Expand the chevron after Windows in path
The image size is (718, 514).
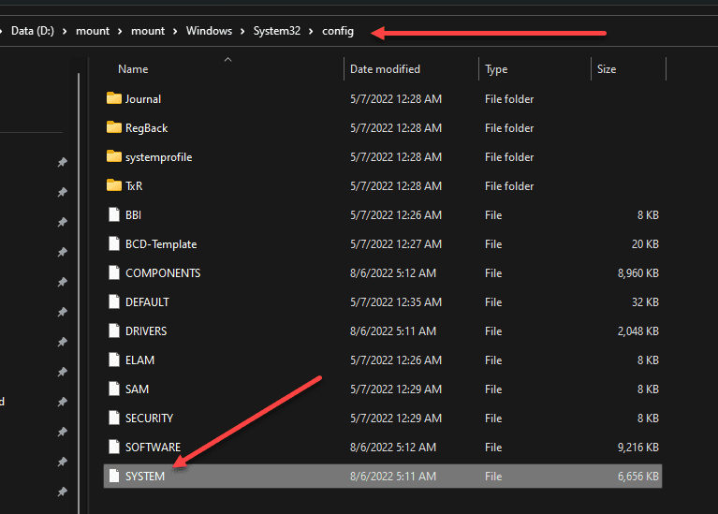242,31
